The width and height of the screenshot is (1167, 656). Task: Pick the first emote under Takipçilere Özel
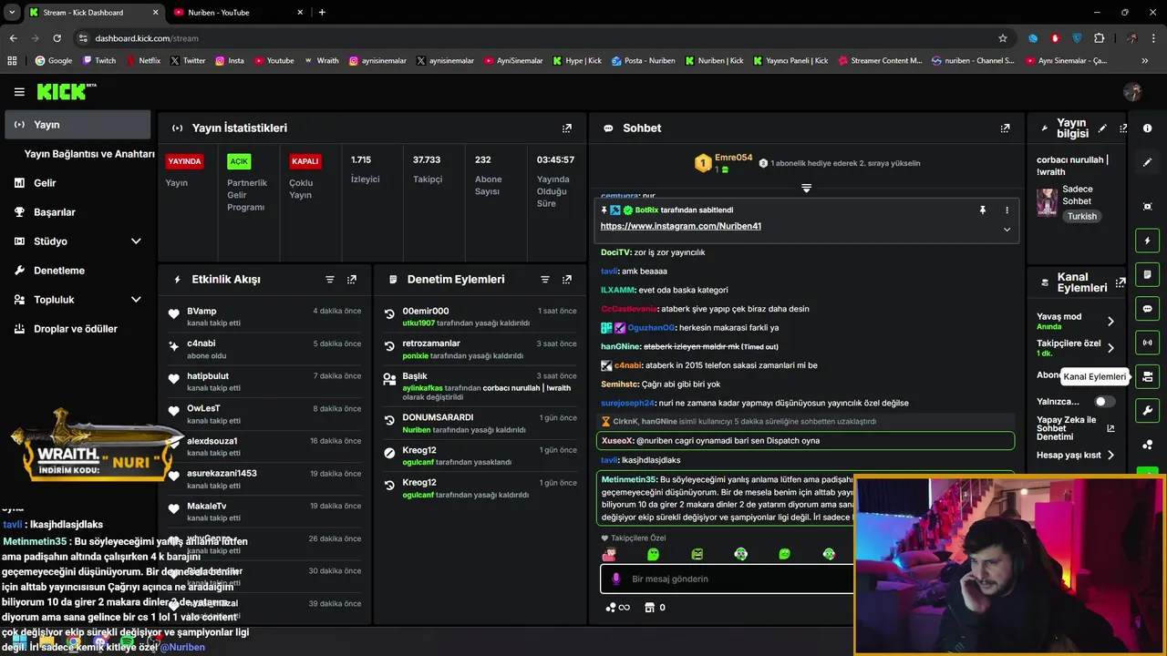click(609, 554)
